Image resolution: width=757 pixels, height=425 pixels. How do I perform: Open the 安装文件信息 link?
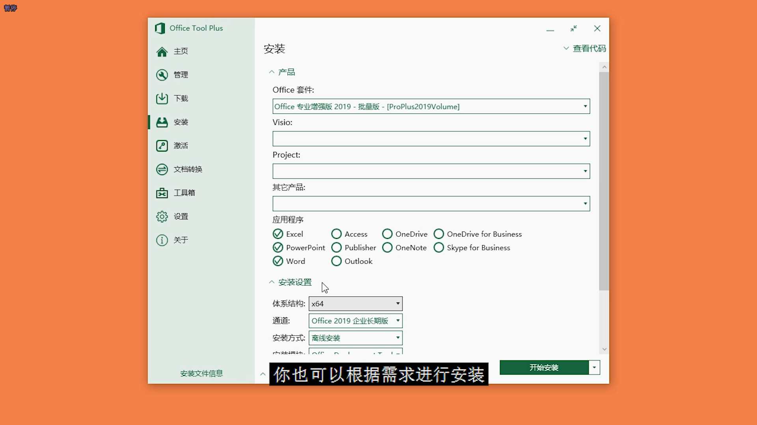[x=201, y=373]
